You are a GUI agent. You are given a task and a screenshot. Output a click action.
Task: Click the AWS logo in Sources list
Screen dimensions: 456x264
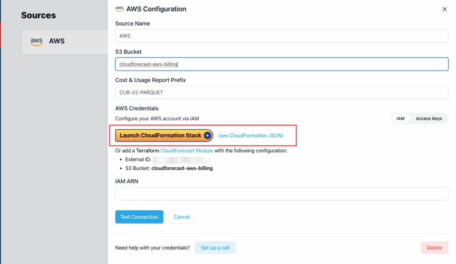tap(37, 42)
